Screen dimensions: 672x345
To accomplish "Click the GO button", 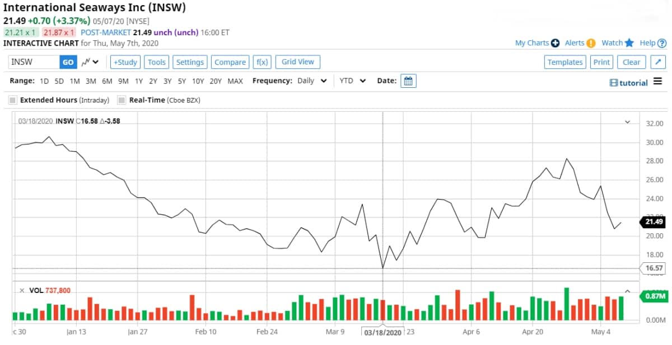I will (68, 62).
